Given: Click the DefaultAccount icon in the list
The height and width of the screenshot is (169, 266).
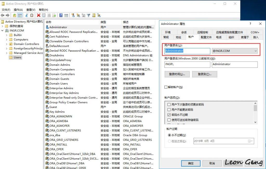Looking at the screenshot, I should 47,46.
